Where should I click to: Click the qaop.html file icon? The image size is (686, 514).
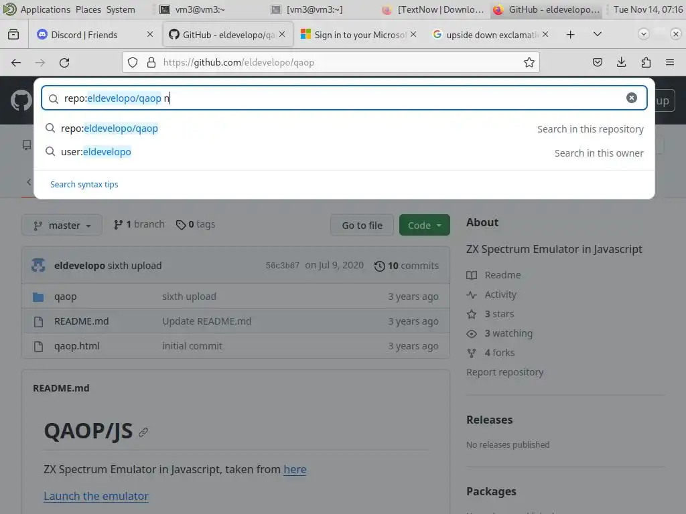pyautogui.click(x=38, y=347)
